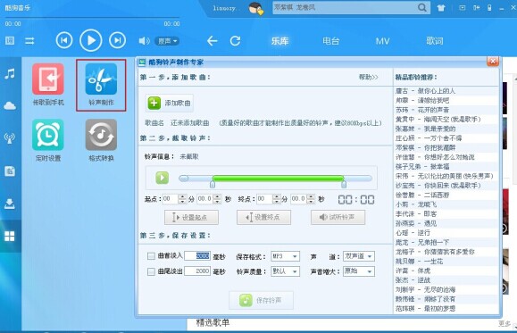Screen dimensions: 517x333
Task: Click the 曲首淡入 milliseconds input field
Action: (197, 255)
